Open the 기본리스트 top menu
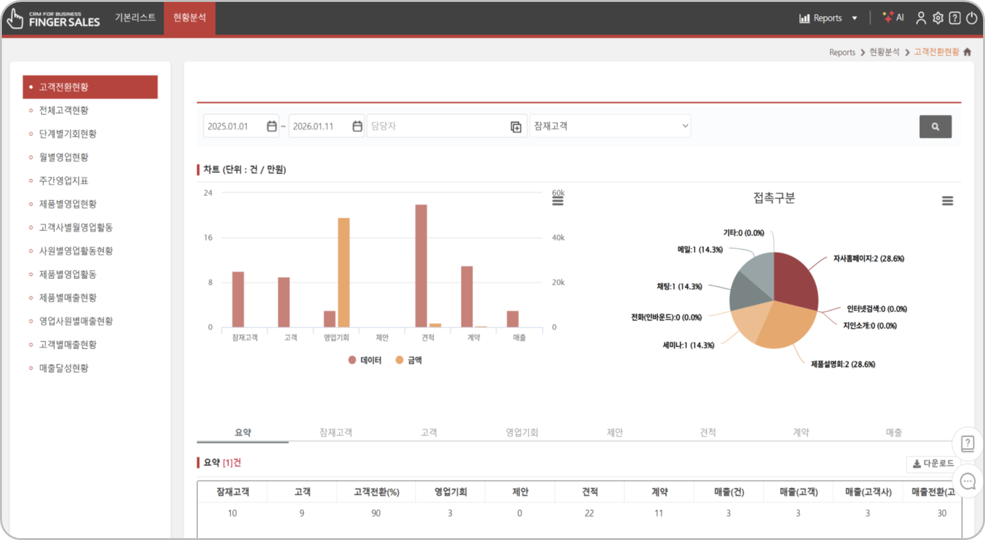The image size is (985, 540). point(135,17)
